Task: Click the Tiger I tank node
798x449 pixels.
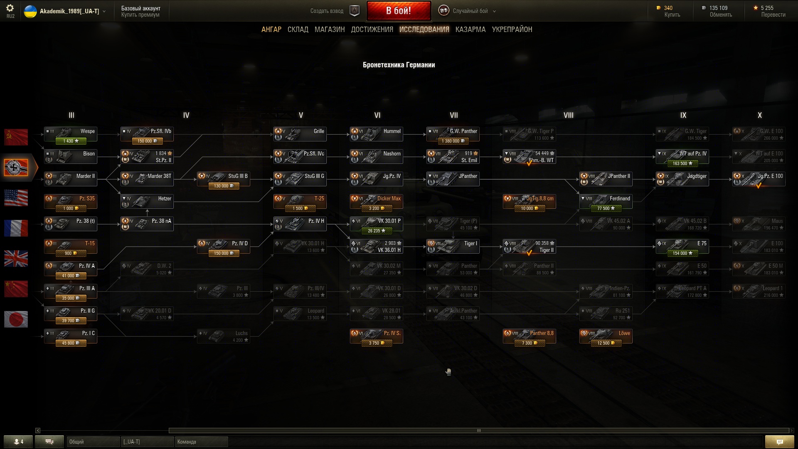Action: pos(453,247)
